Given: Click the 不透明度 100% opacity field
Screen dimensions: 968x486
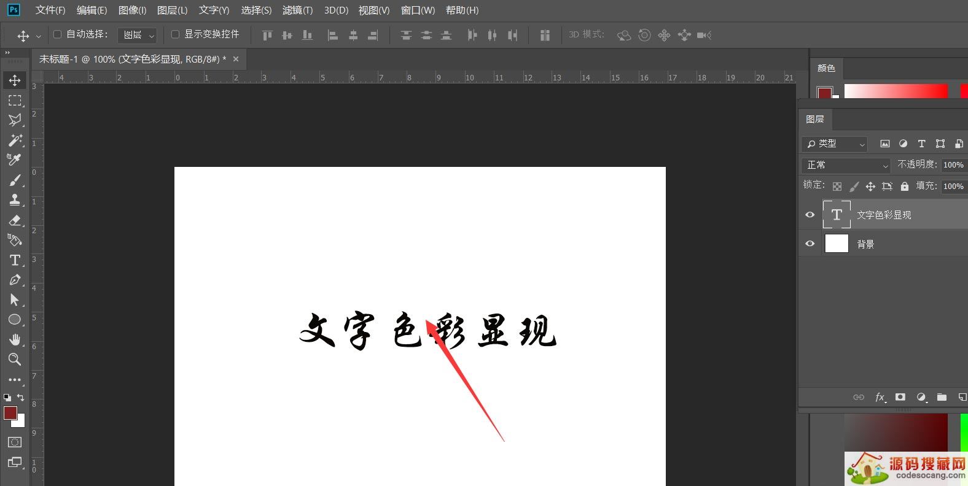Looking at the screenshot, I should click(x=954, y=164).
